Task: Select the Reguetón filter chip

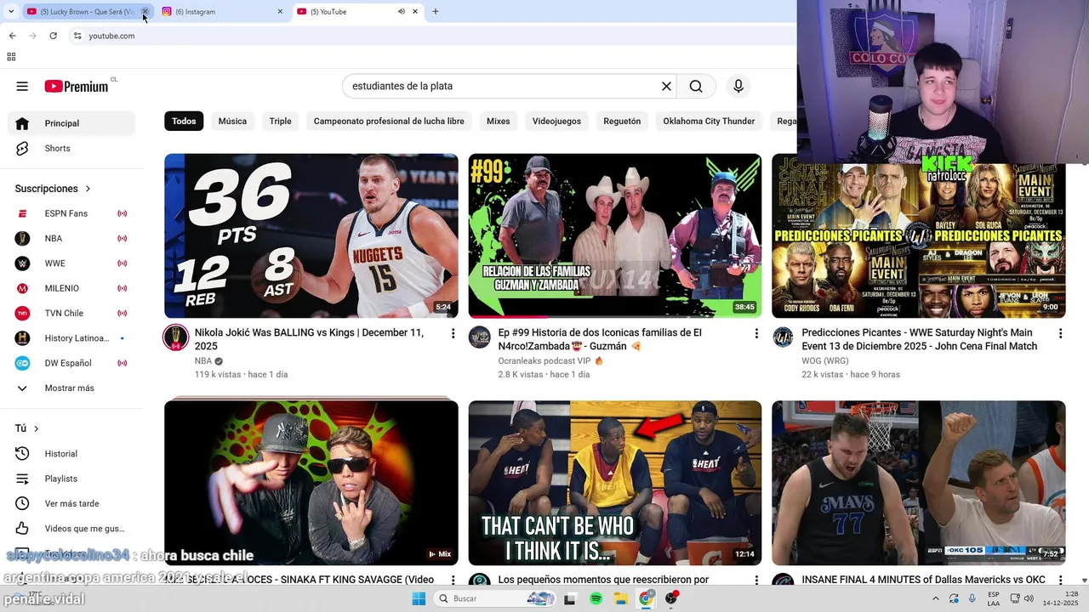Action: (622, 121)
